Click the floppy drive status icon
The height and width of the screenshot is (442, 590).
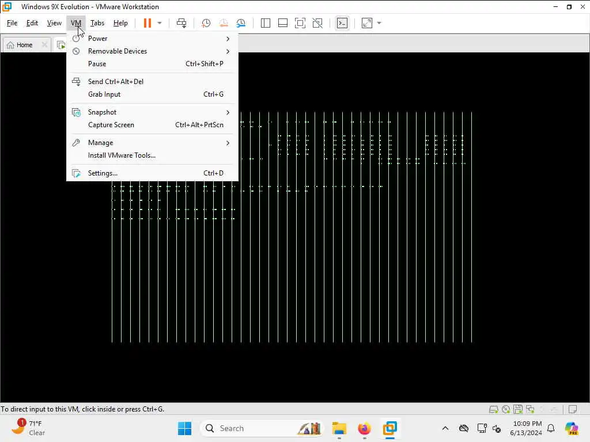518,409
